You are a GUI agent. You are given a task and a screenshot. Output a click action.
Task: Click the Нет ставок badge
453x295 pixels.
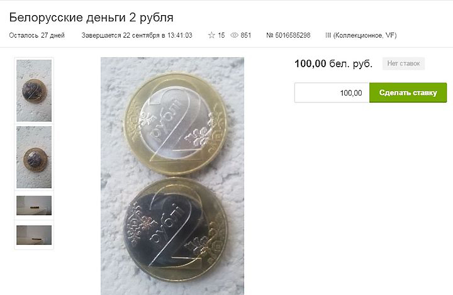(x=403, y=64)
